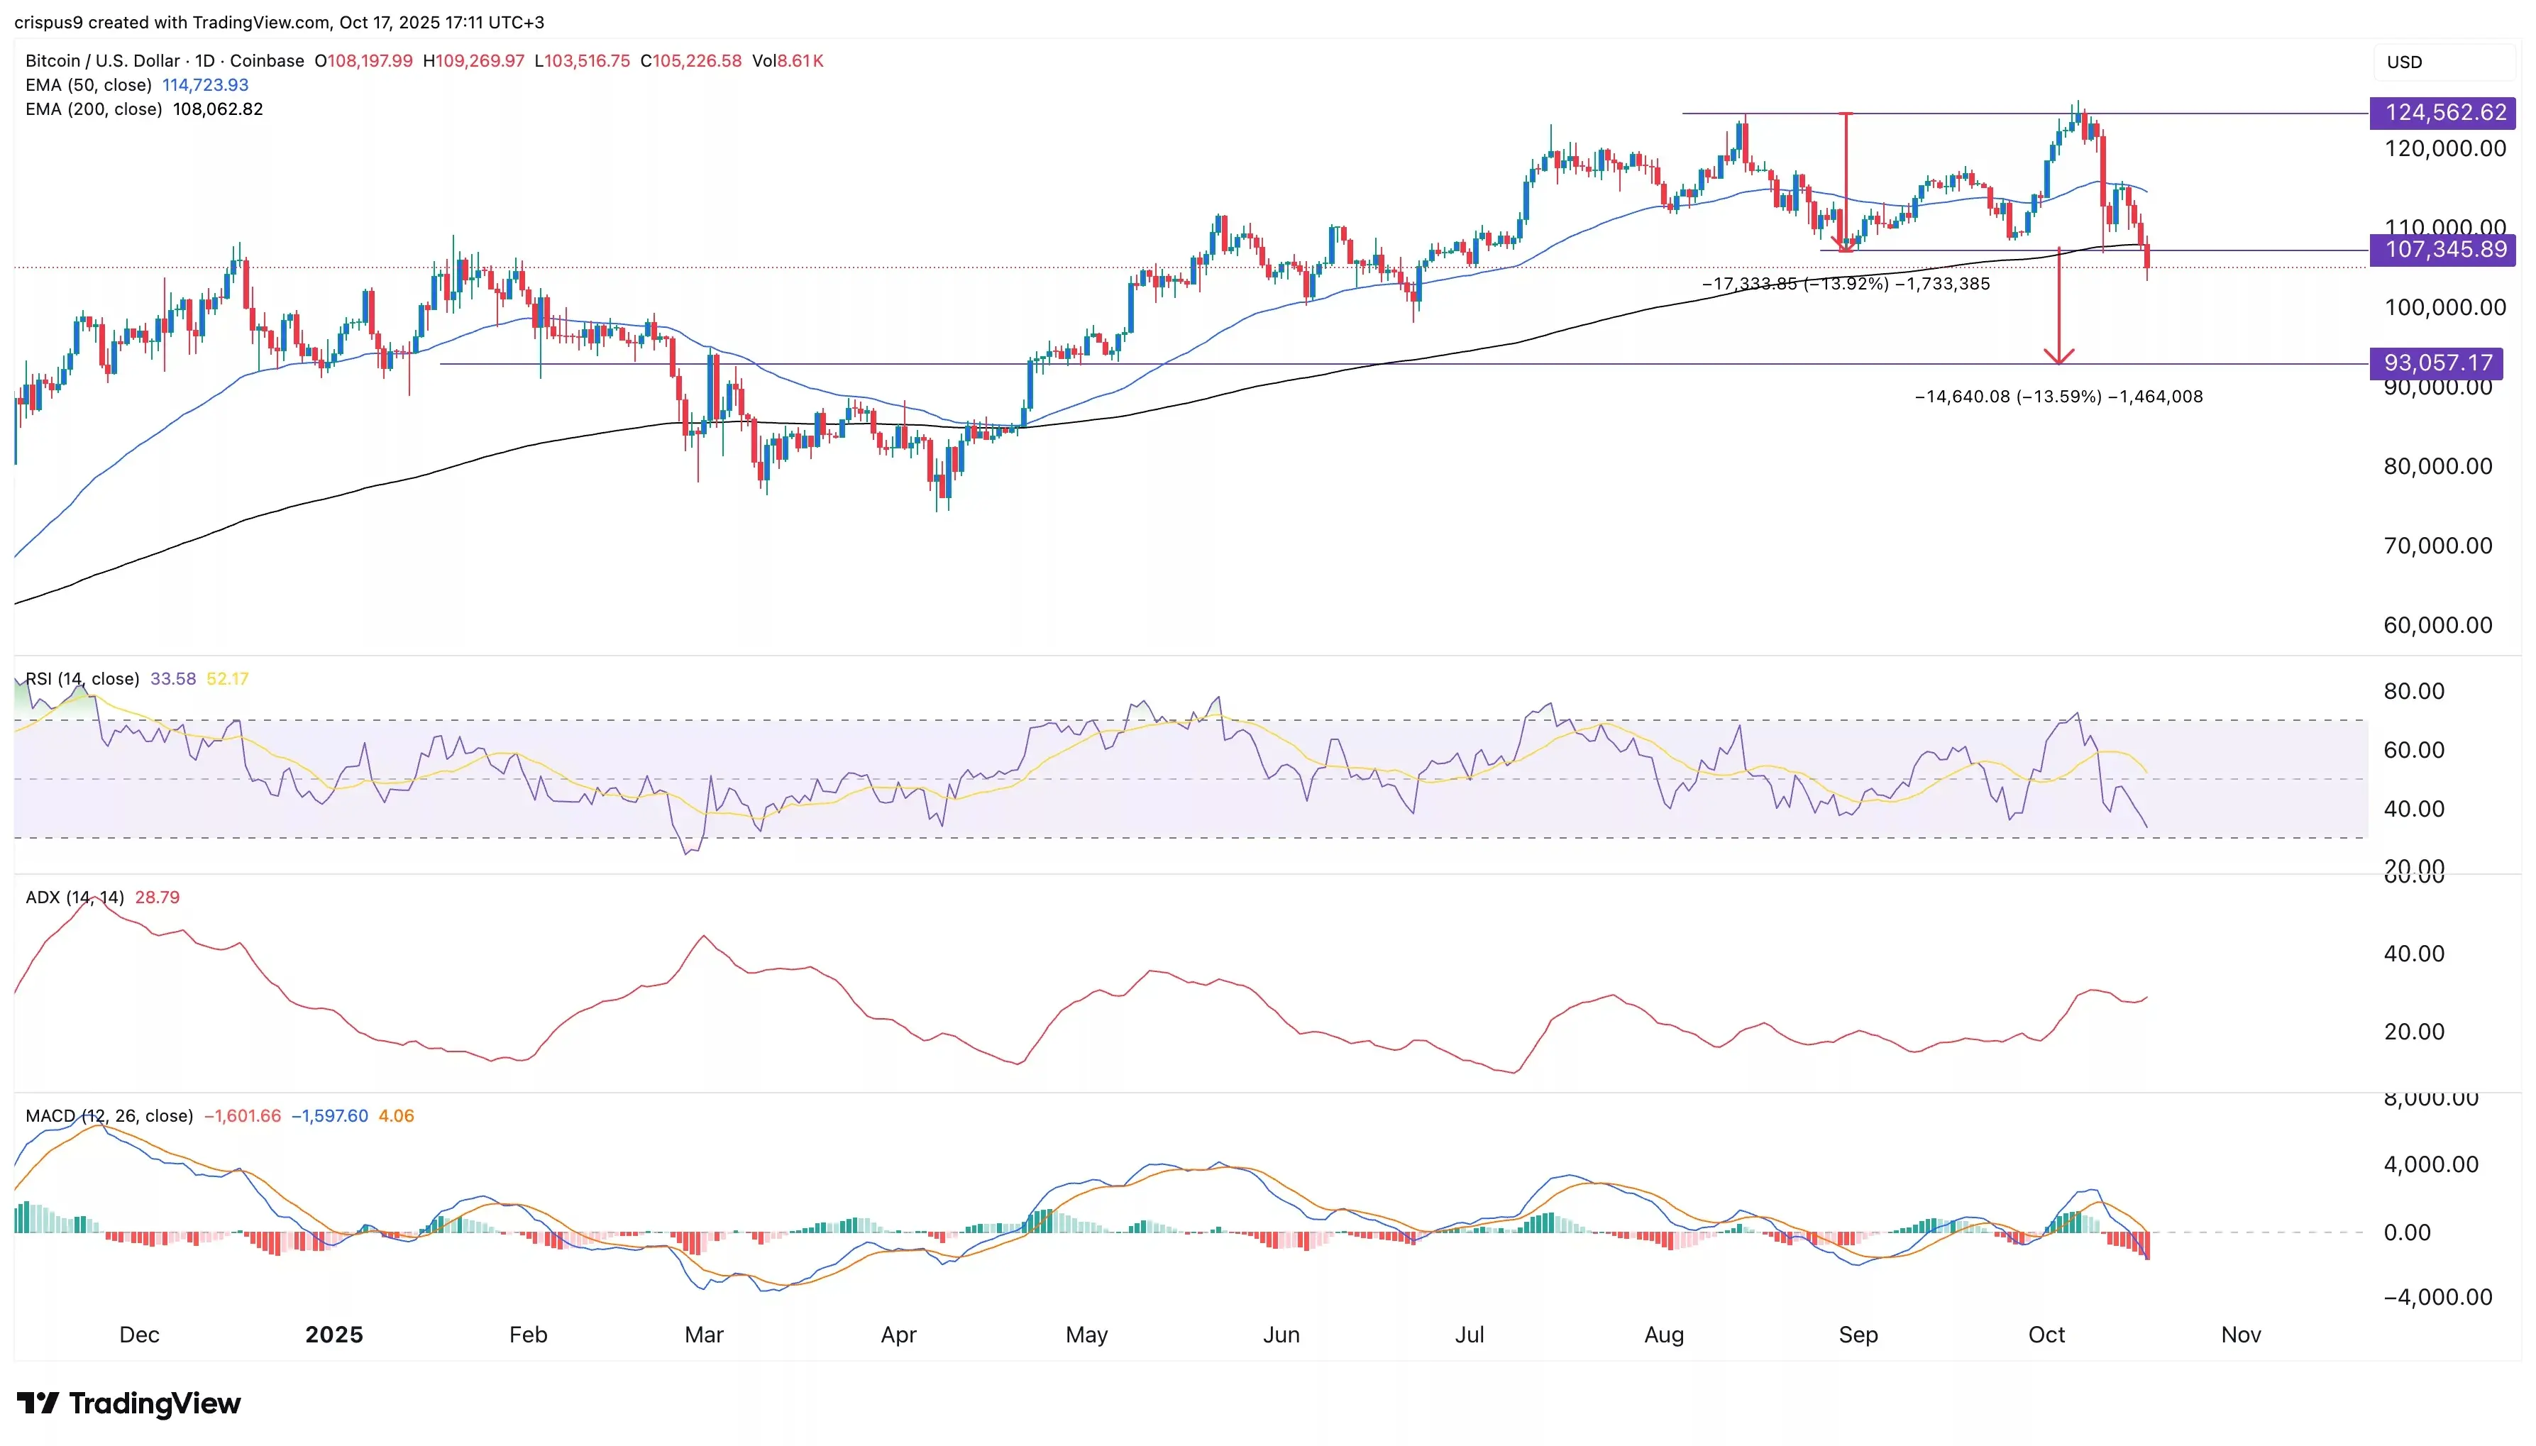Image resolution: width=2536 pixels, height=1446 pixels.
Task: Click the -14,640.08 (-13.59%) measurement label
Action: tap(2058, 396)
